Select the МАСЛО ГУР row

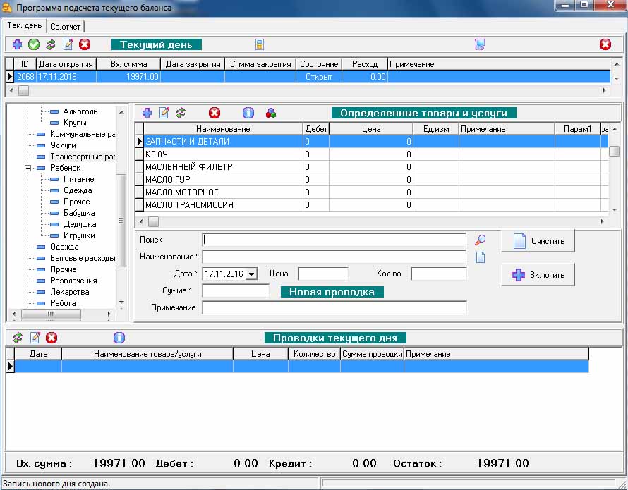point(372,180)
